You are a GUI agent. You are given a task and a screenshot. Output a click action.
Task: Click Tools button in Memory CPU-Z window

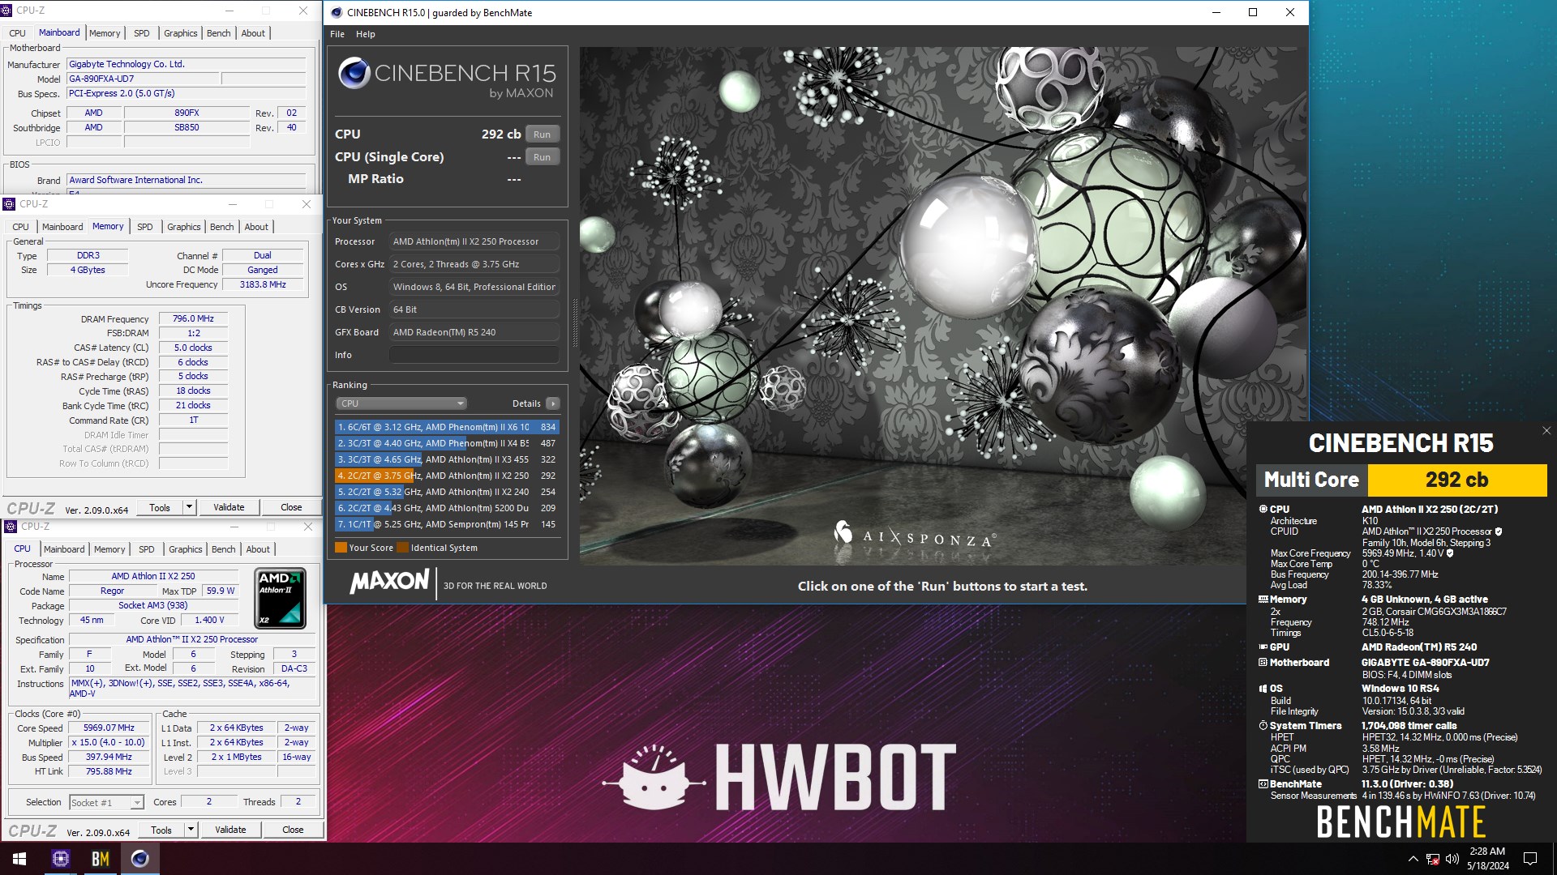pyautogui.click(x=160, y=507)
